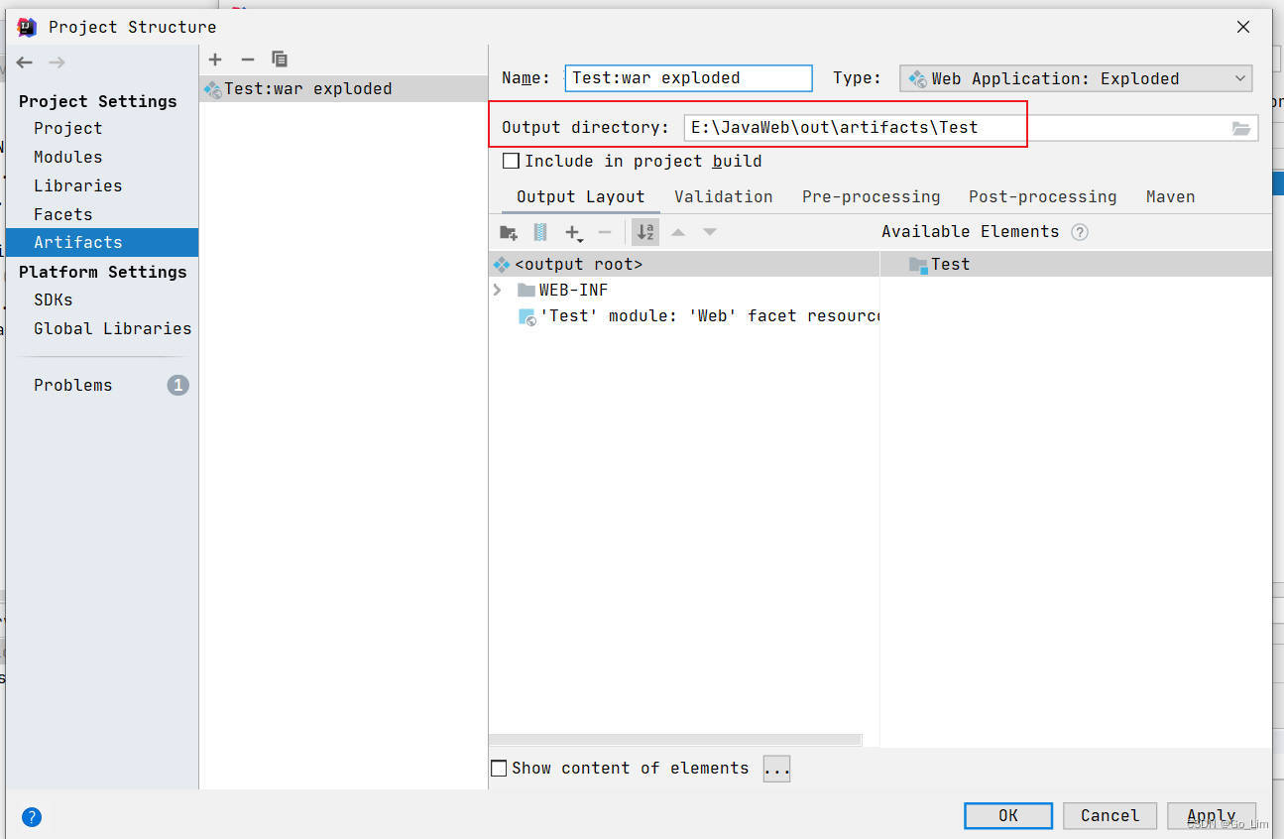Click the OK button

click(1008, 815)
